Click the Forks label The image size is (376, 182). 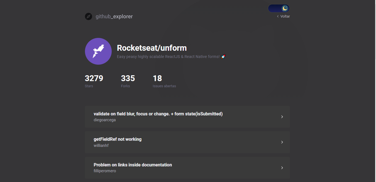pyautogui.click(x=125, y=86)
